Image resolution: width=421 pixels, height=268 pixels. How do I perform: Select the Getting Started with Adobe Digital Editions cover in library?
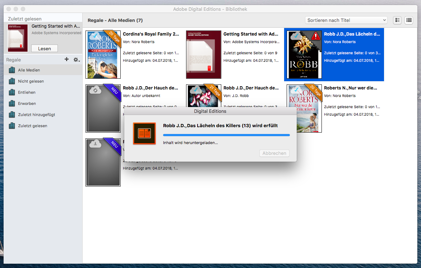(204, 55)
